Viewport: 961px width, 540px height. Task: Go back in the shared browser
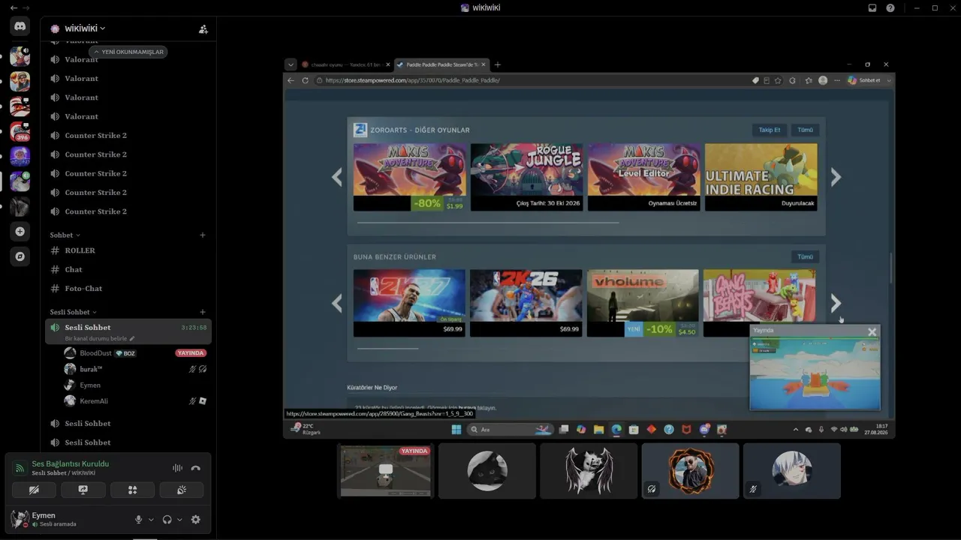(x=291, y=80)
